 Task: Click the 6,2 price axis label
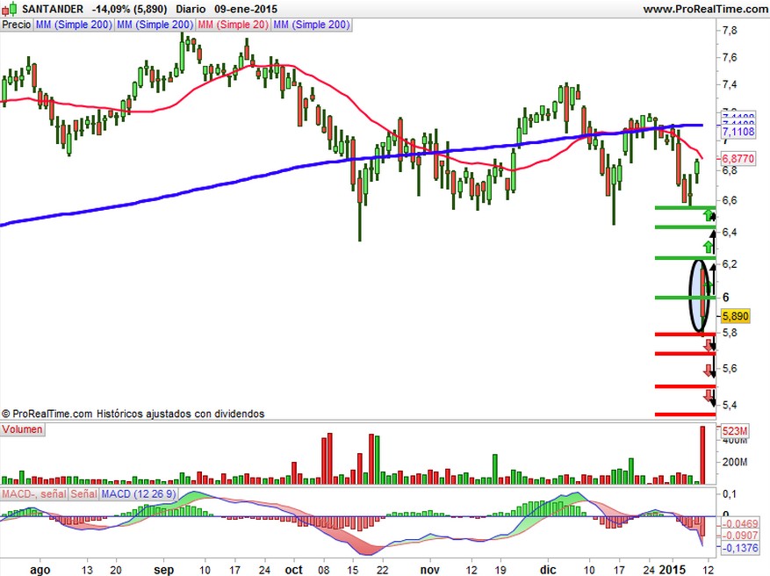pos(730,264)
